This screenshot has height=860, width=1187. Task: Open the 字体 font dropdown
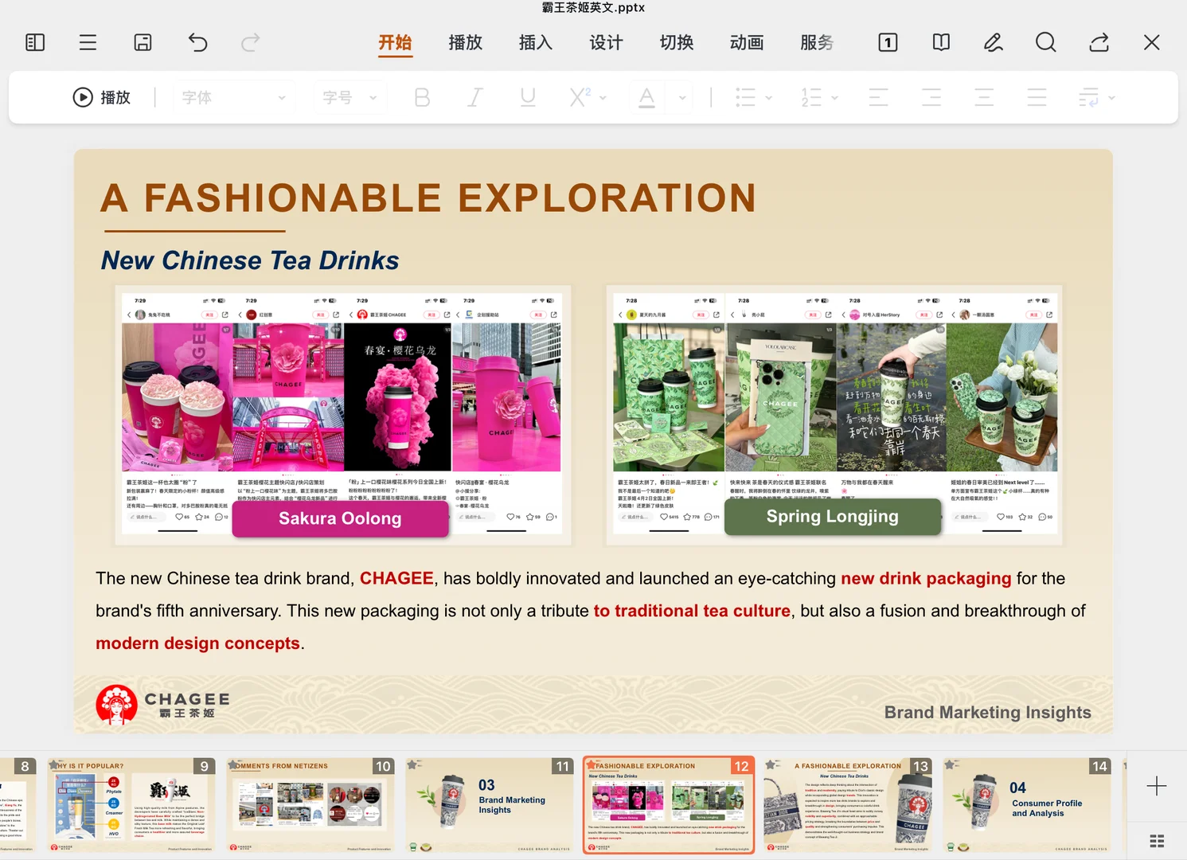point(234,97)
